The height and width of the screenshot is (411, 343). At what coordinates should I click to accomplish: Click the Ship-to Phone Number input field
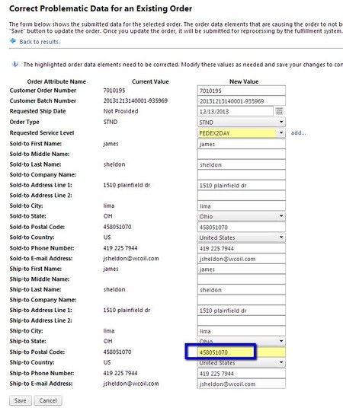click(241, 373)
